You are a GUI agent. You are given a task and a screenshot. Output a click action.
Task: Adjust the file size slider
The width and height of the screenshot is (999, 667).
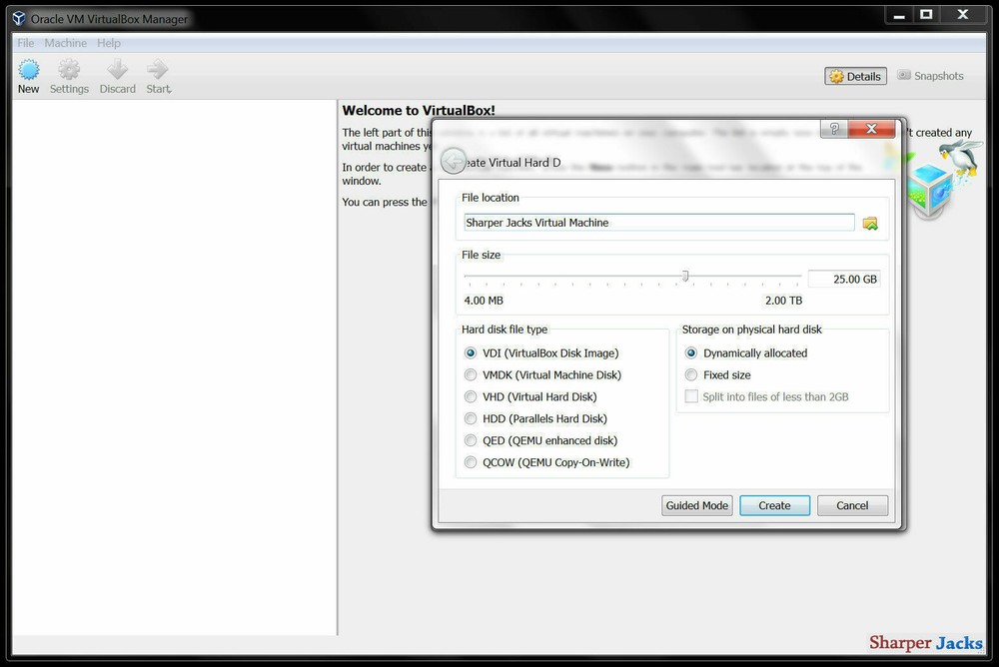685,275
